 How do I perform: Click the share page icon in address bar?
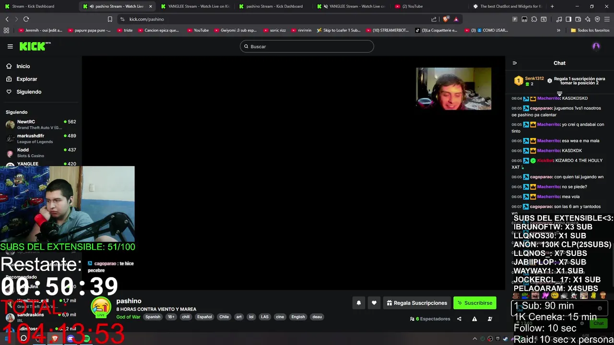tap(434, 19)
